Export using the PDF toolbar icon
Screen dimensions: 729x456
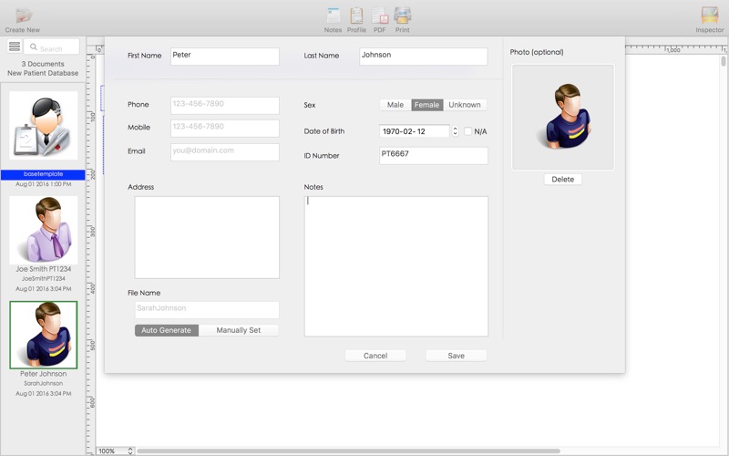click(379, 16)
